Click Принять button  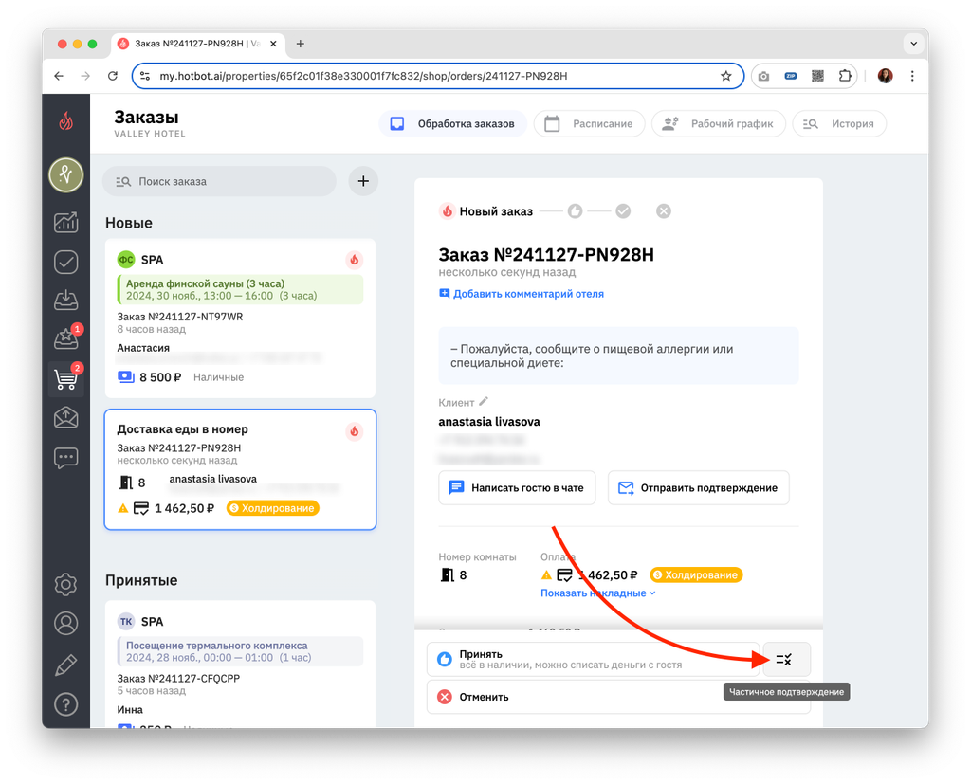coord(594,660)
